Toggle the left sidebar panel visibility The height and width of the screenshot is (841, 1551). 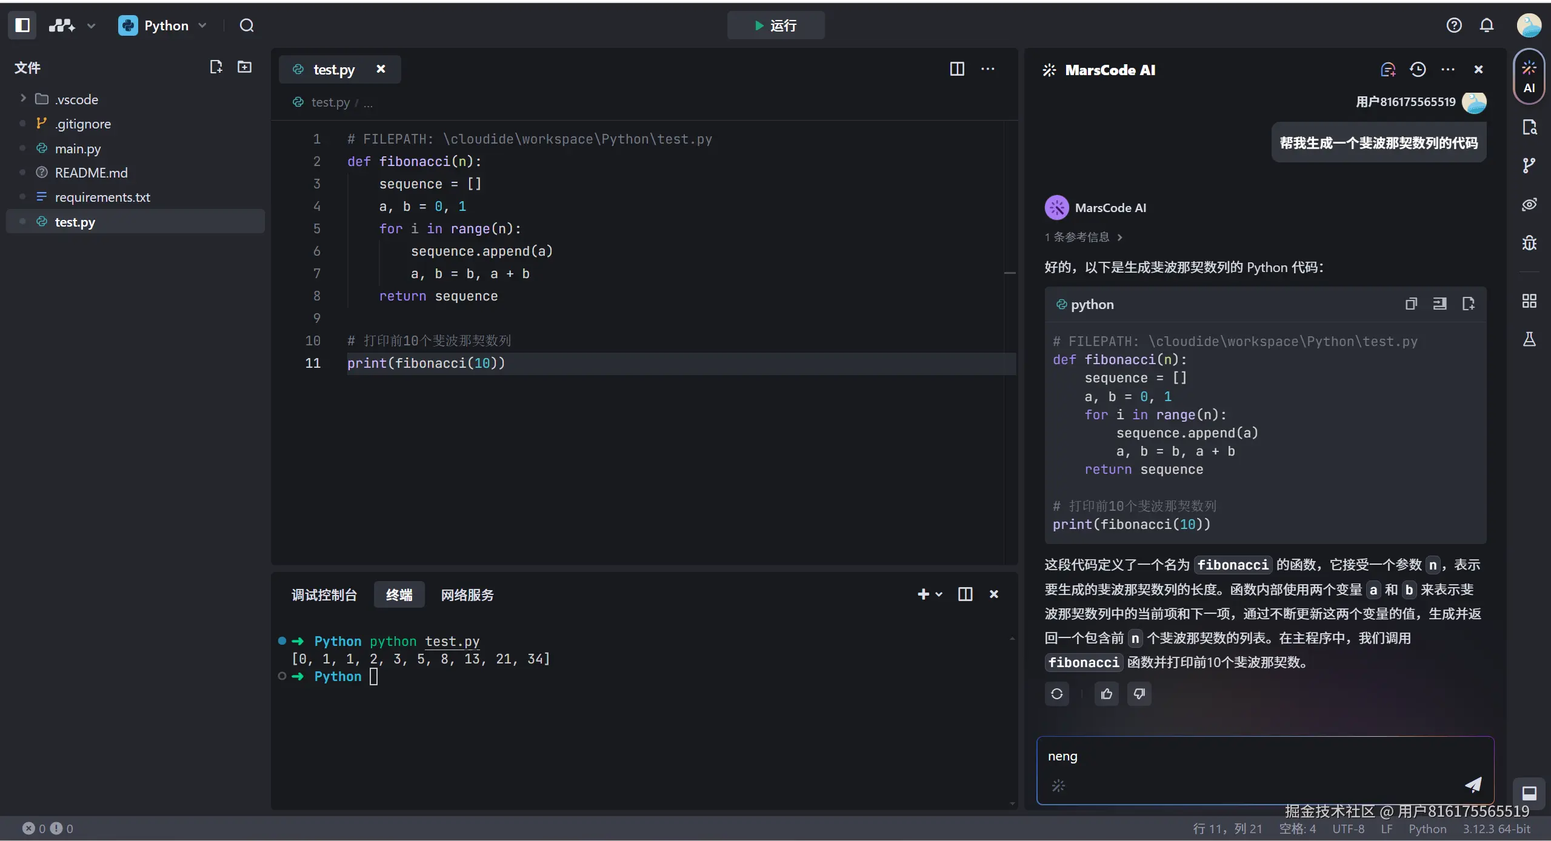(x=22, y=25)
